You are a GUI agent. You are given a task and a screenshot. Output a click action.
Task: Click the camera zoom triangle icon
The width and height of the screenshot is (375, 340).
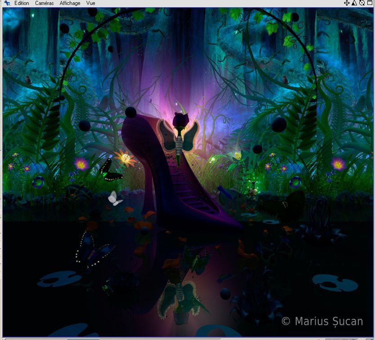[354, 3]
